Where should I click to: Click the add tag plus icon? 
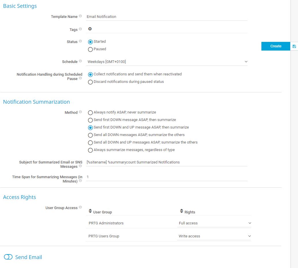pyautogui.click(x=90, y=29)
